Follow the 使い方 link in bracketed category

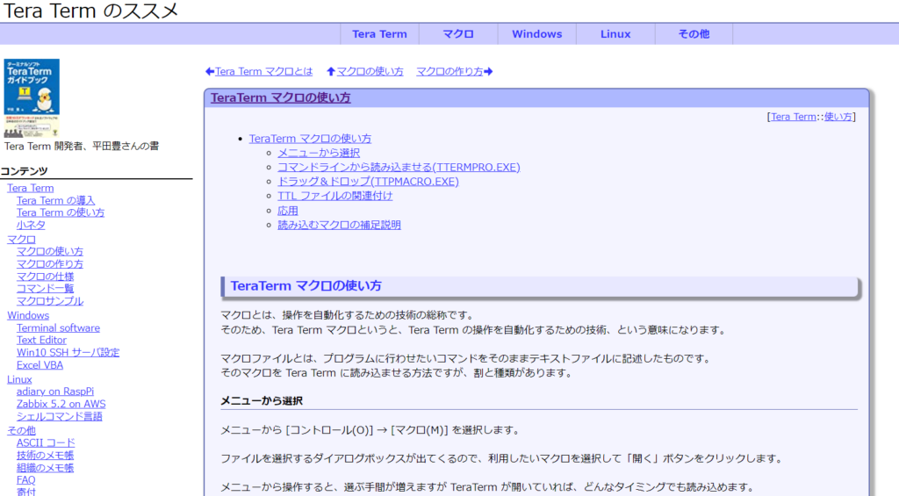pyautogui.click(x=838, y=117)
